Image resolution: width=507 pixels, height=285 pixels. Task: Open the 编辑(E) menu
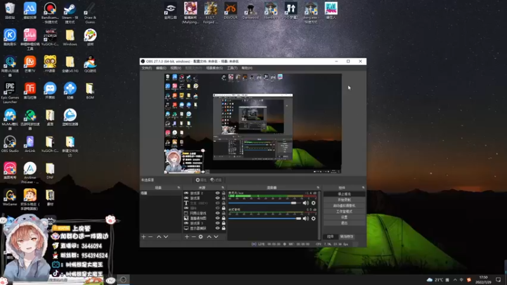click(x=161, y=68)
